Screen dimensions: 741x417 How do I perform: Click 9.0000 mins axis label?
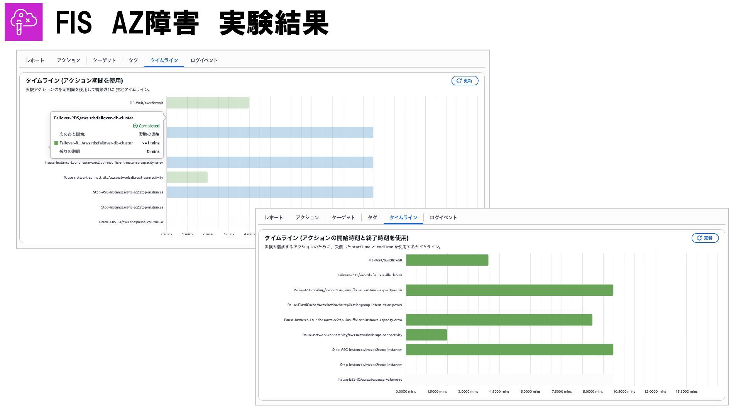(x=593, y=392)
